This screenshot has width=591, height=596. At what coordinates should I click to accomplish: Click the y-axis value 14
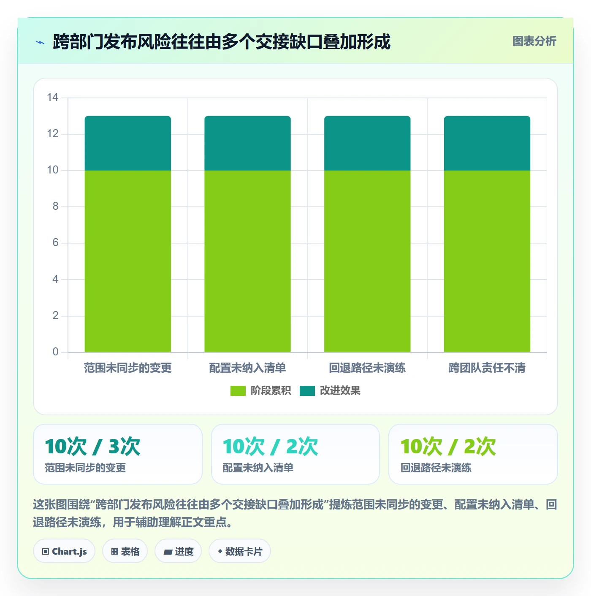pos(53,98)
